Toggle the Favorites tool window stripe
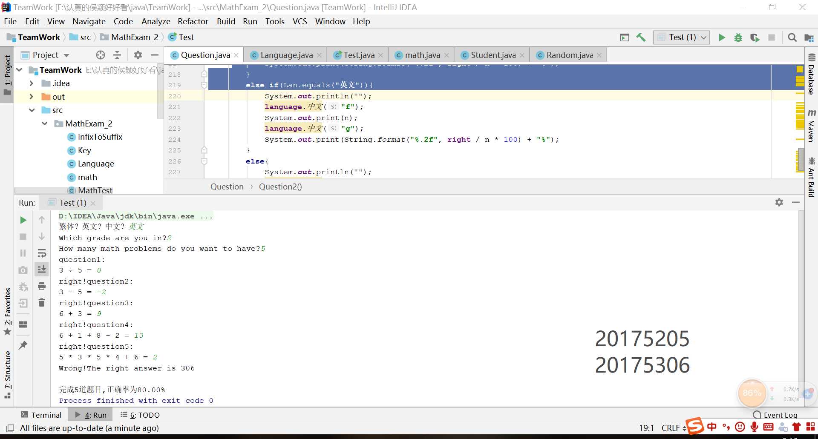 pos(7,311)
